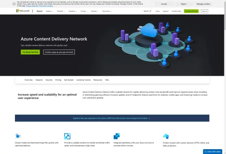Click the Azure services integration icon
This screenshot has width=226, height=154.
pos(117,136)
